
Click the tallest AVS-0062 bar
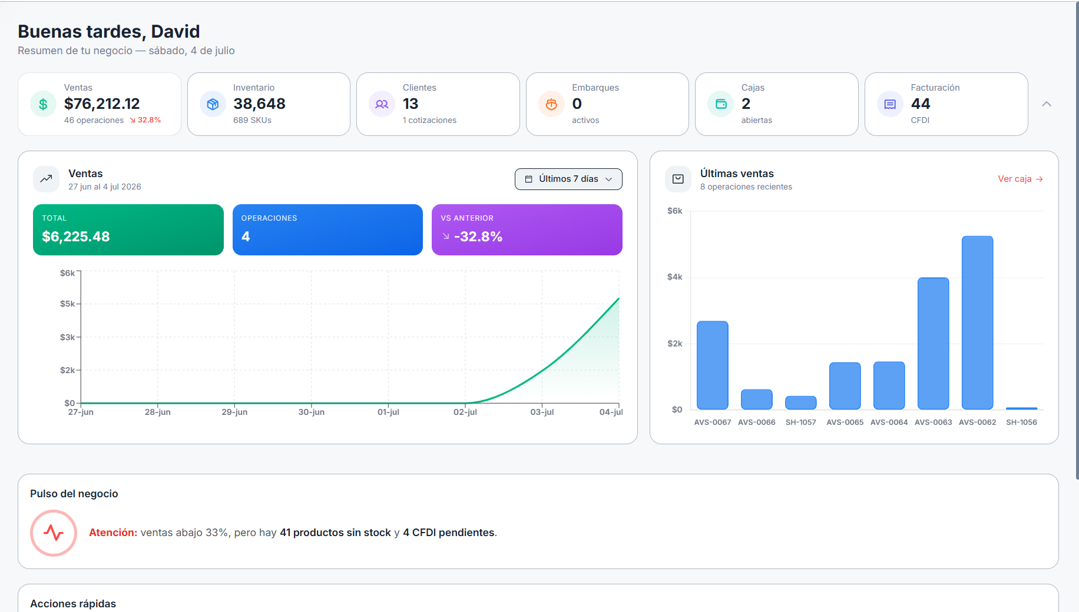pos(978,322)
